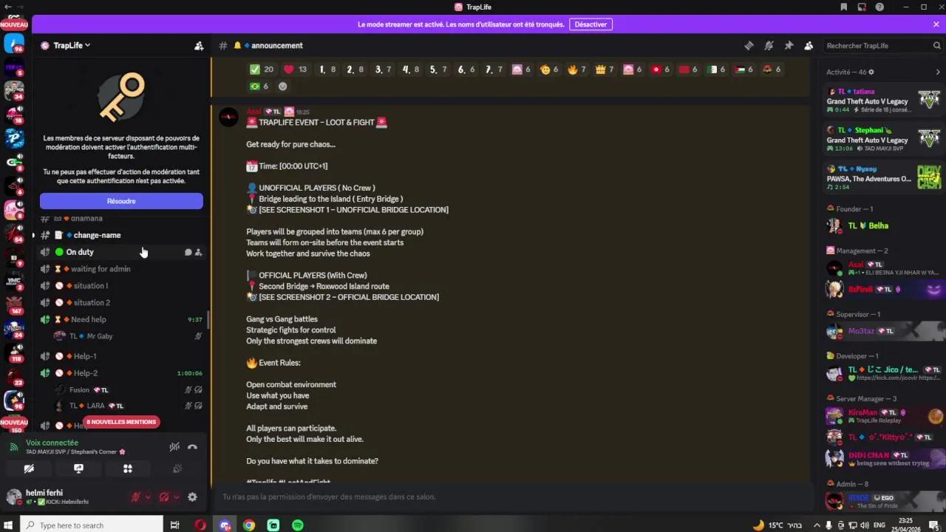Open pinned messages icon
Screen dimensions: 946x532
pyautogui.click(x=789, y=46)
